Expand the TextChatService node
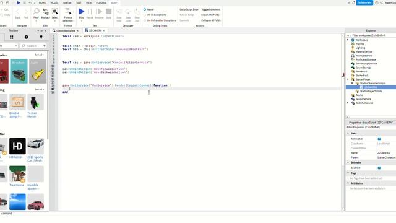Screen dimensions: 396x223 (x=348, y=103)
